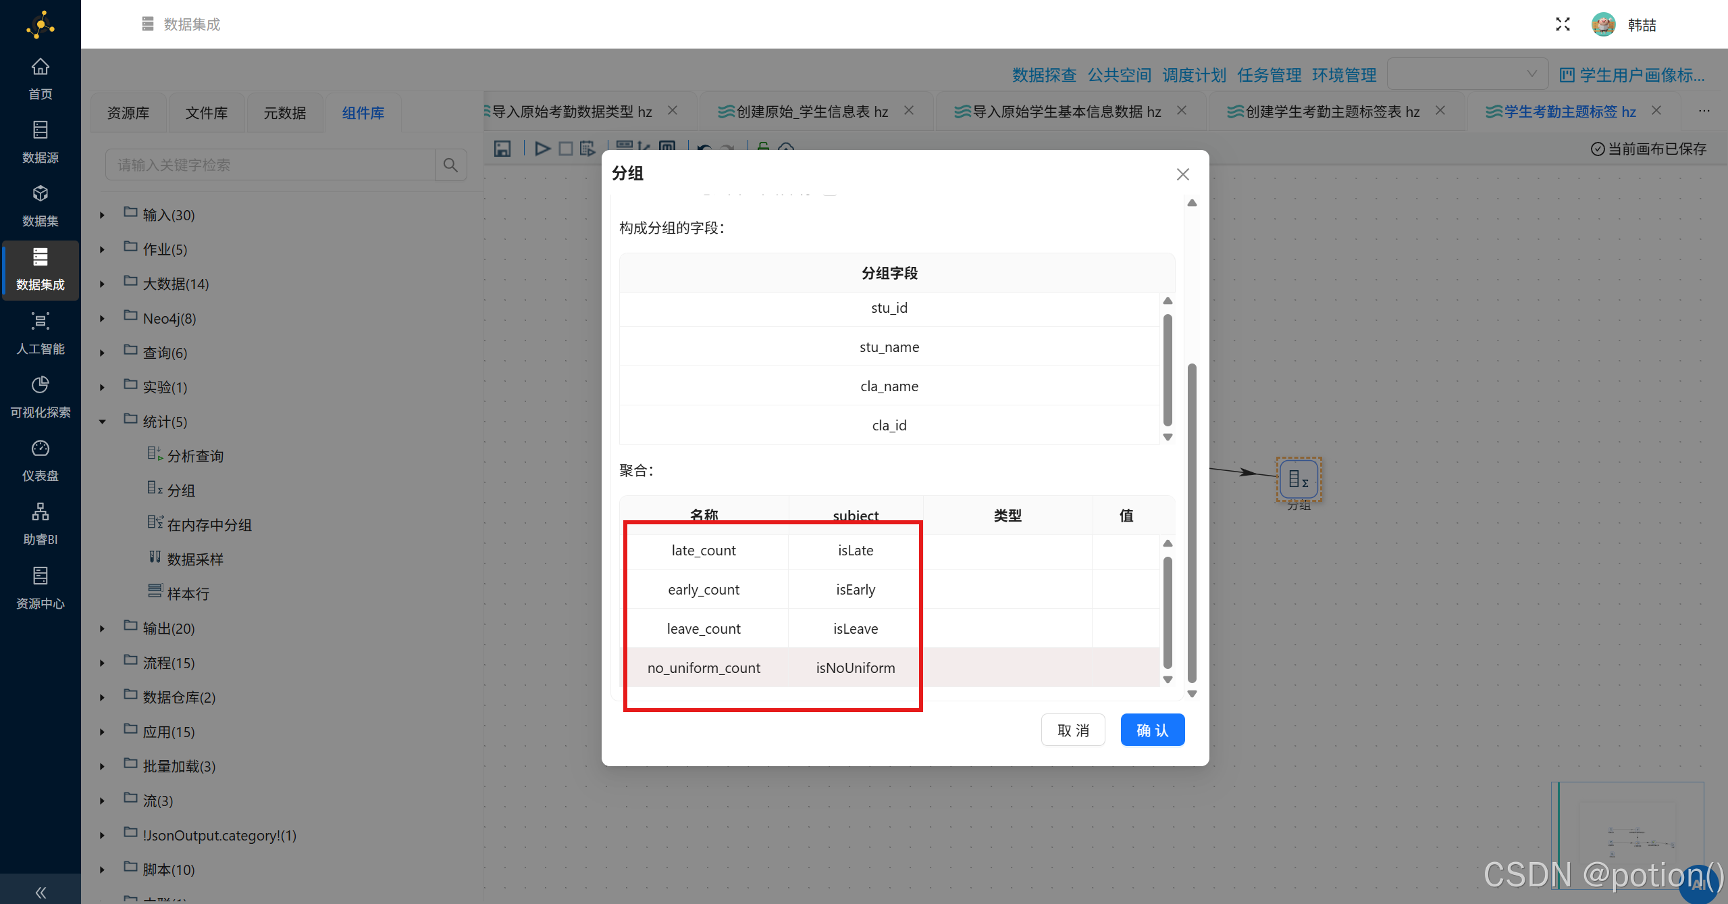Open the 任务管理 link

click(1269, 74)
